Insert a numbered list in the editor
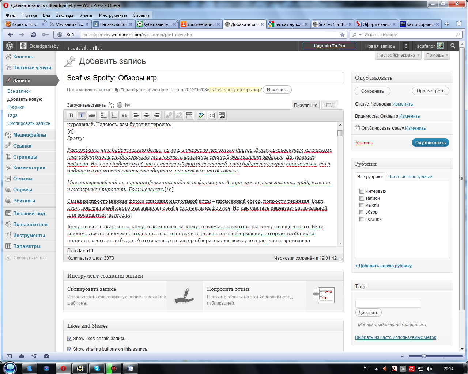The image size is (468, 374). [114, 115]
